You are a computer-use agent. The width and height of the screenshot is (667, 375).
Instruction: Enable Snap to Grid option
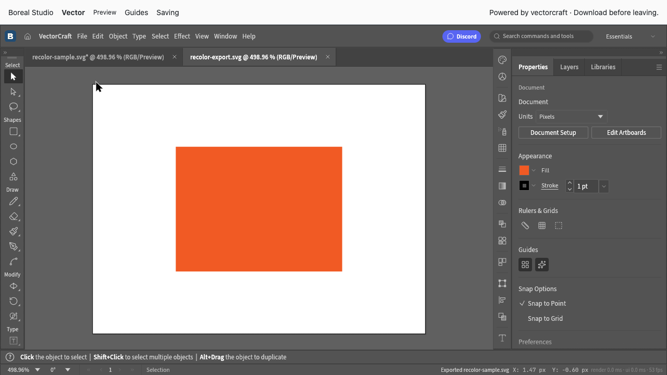click(x=545, y=319)
